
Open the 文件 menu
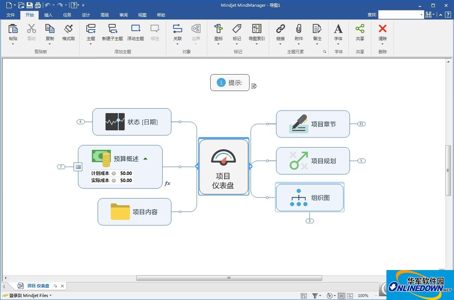click(11, 15)
